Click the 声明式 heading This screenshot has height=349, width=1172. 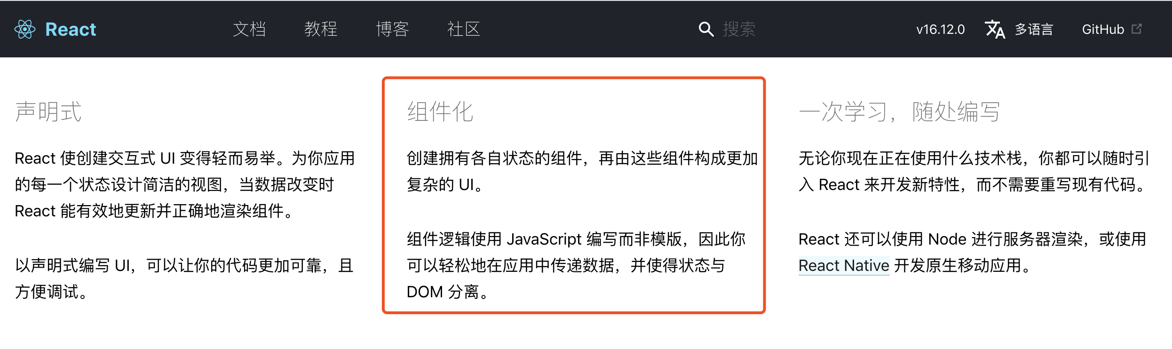coord(48,112)
